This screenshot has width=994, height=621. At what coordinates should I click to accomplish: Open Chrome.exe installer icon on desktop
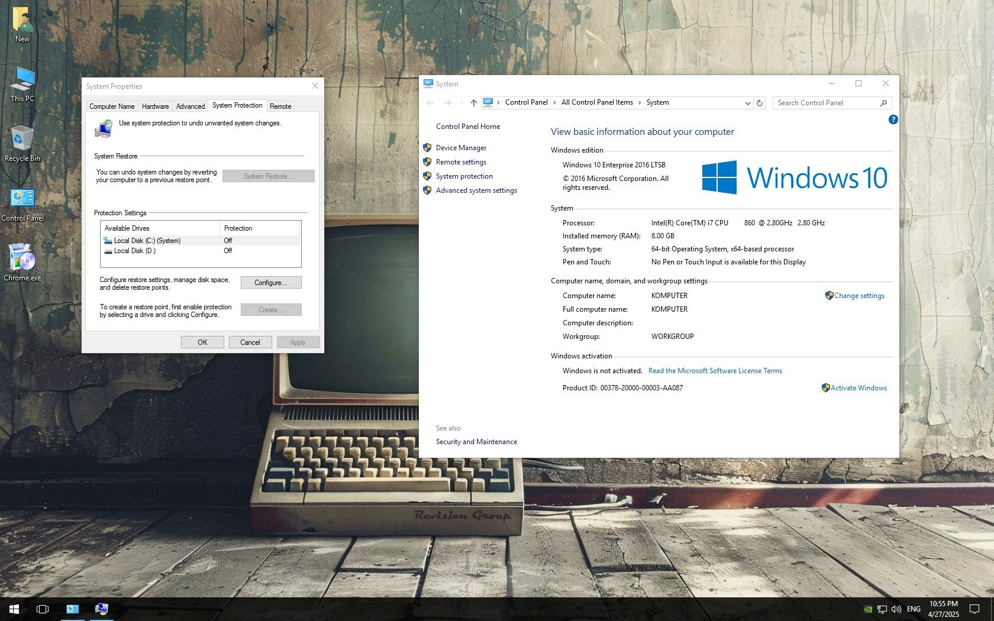tap(22, 261)
